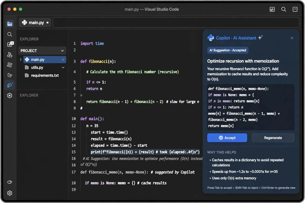
Task: Click line number 10 in gutter
Action: pyautogui.click(x=74, y=119)
